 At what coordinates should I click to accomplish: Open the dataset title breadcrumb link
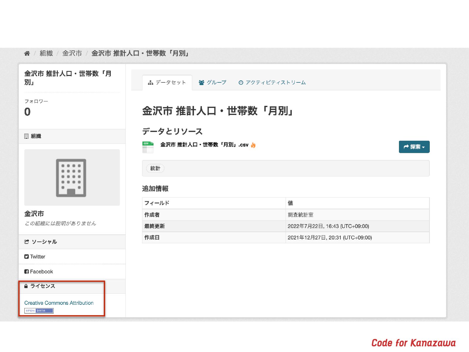click(x=141, y=53)
